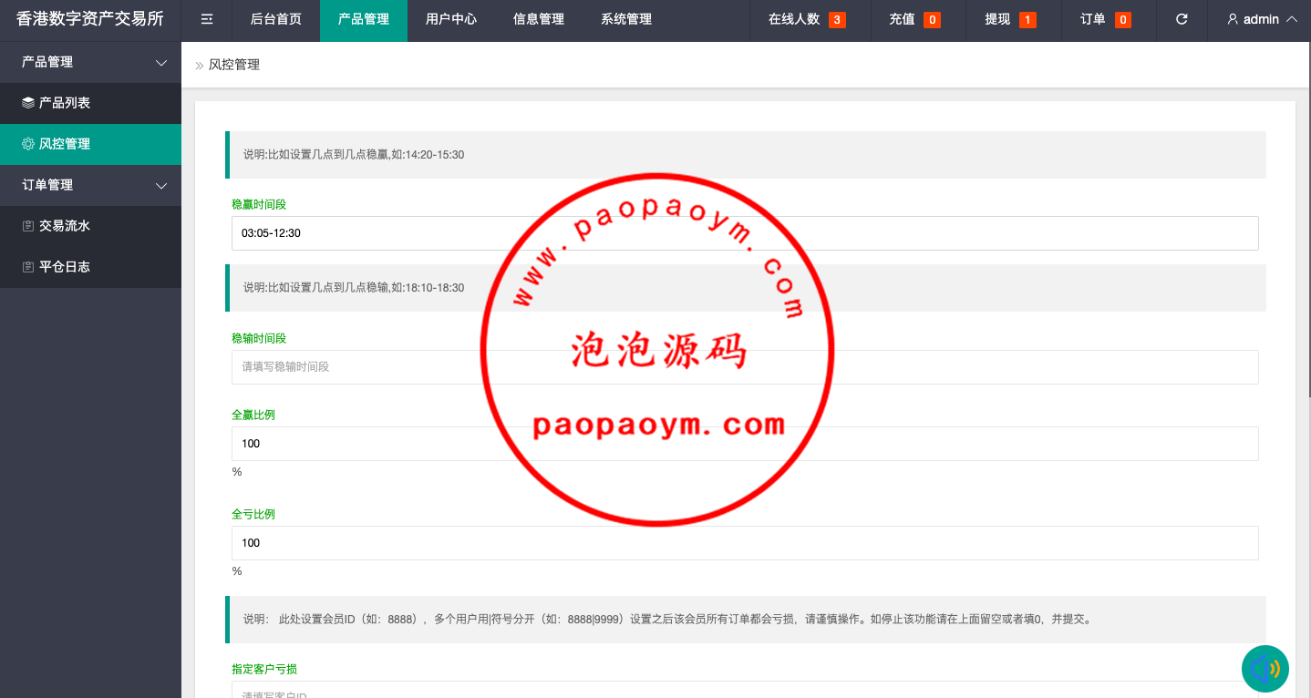The width and height of the screenshot is (1311, 698).
Task: Open the 系统管理 menu
Action: 626,20
